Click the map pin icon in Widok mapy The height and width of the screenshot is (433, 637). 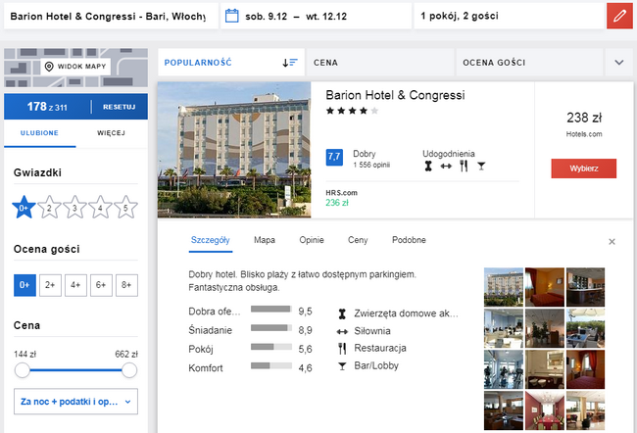49,67
